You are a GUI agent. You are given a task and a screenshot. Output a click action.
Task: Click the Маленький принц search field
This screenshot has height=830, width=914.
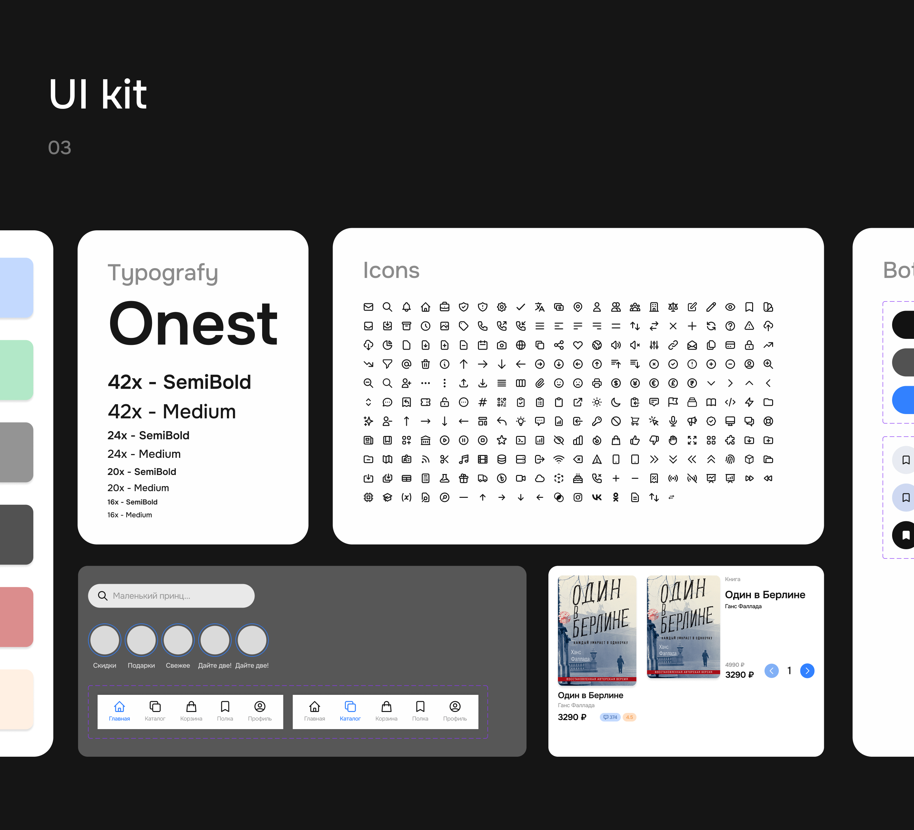click(x=171, y=596)
